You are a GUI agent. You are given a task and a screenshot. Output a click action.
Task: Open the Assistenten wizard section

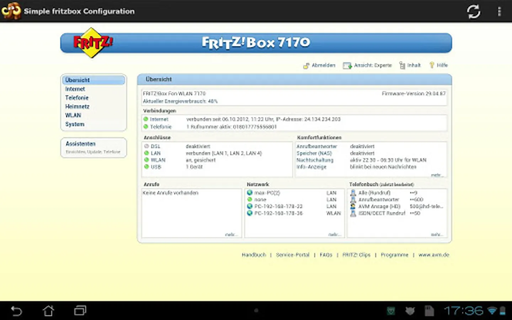[94, 147]
